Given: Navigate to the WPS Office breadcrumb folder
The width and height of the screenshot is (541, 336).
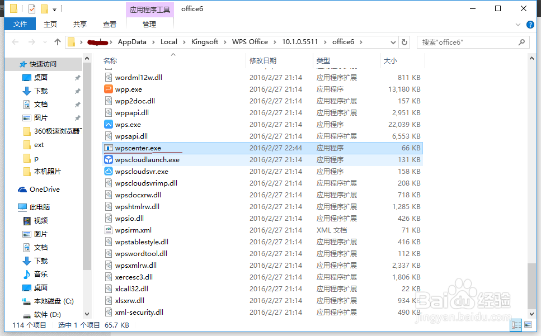Looking at the screenshot, I should pyautogui.click(x=250, y=41).
